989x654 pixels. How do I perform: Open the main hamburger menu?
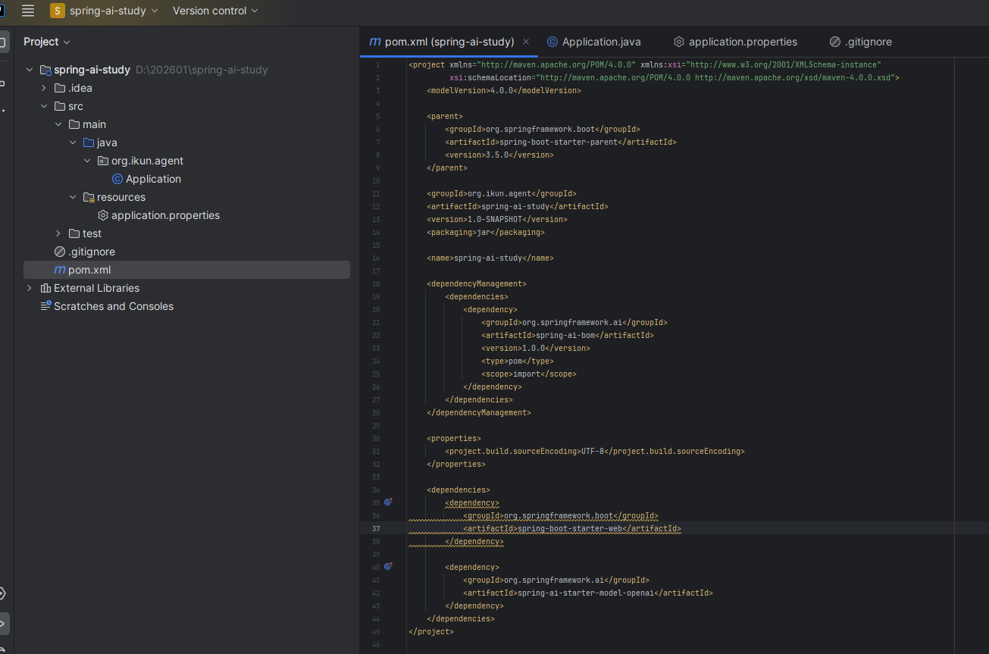pyautogui.click(x=28, y=11)
